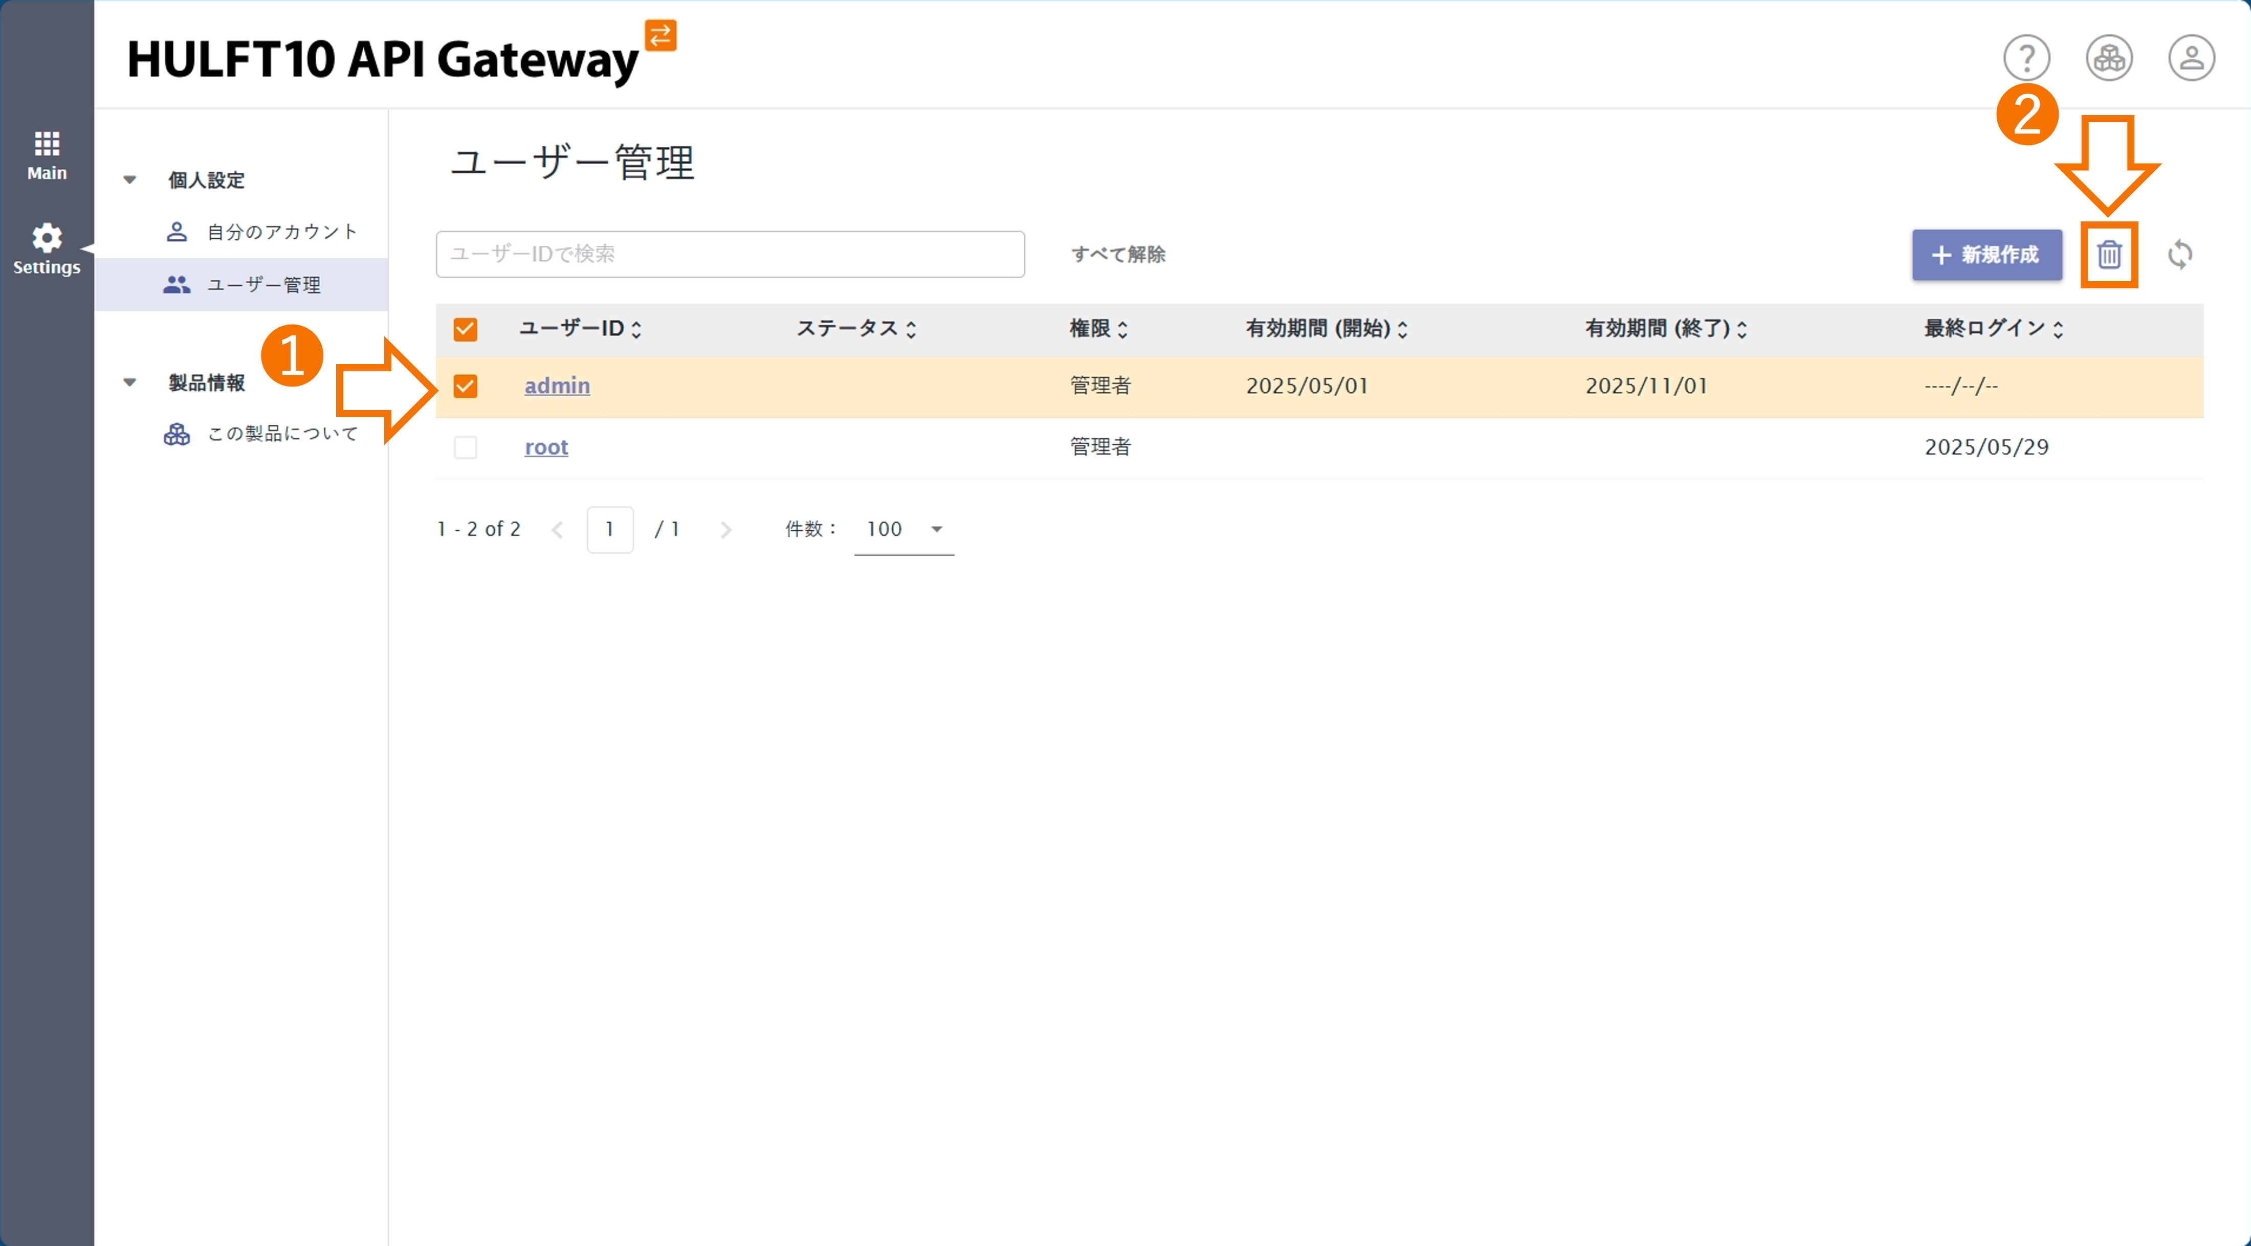The height and width of the screenshot is (1246, 2251).
Task: Open the admin user link
Action: coord(557,386)
